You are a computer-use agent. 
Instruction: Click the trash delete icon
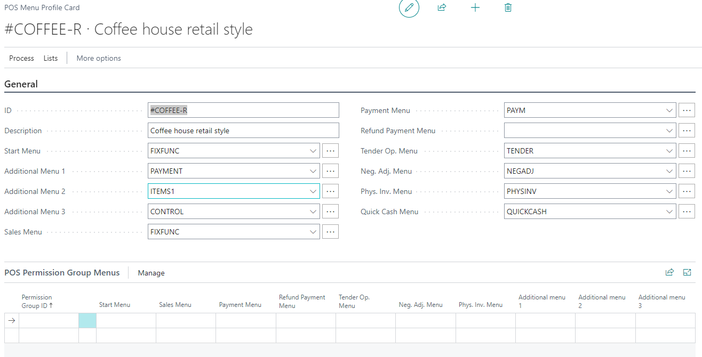point(508,7)
